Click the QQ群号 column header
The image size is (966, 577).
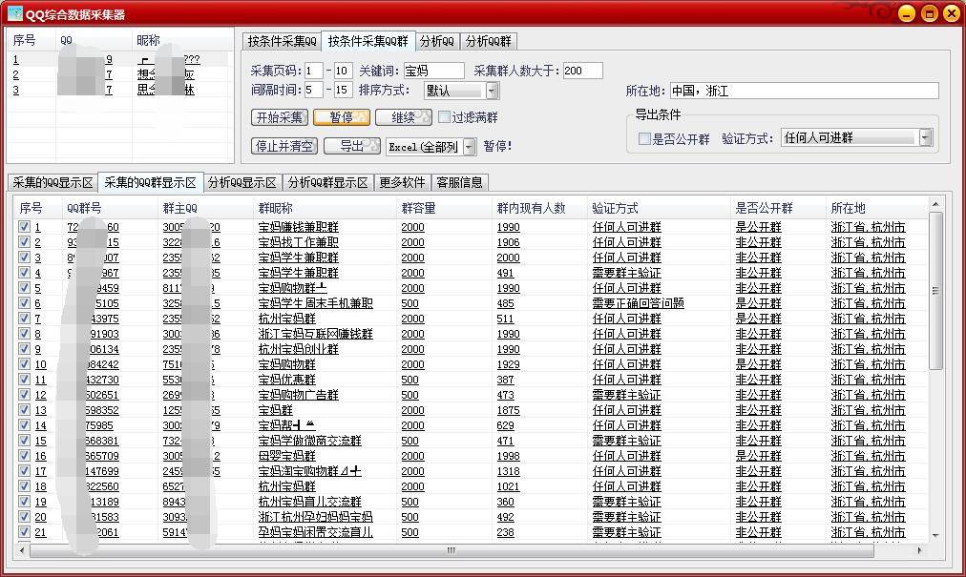pos(110,208)
